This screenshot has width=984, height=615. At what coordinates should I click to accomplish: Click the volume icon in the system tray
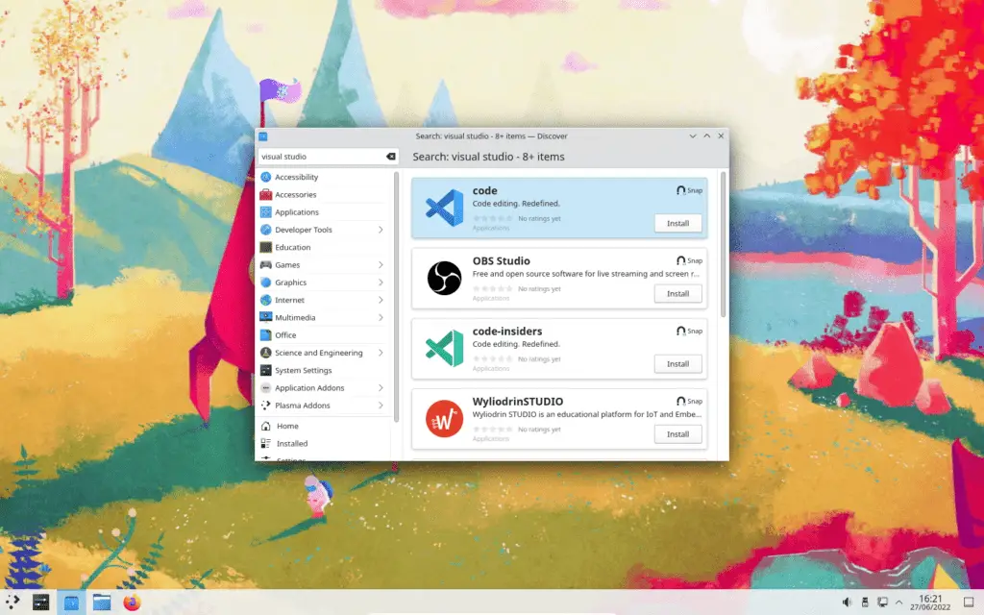847,603
